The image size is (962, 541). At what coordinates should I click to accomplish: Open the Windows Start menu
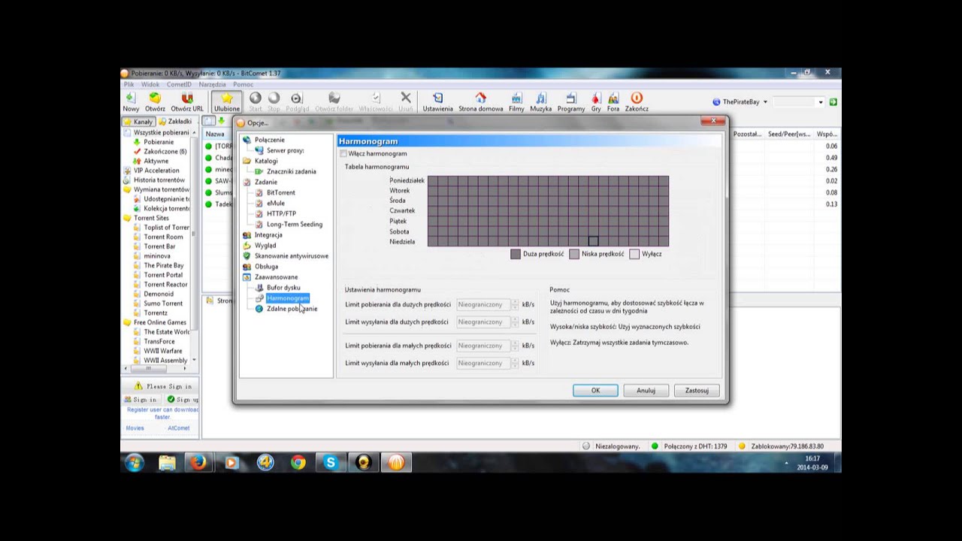tap(135, 462)
